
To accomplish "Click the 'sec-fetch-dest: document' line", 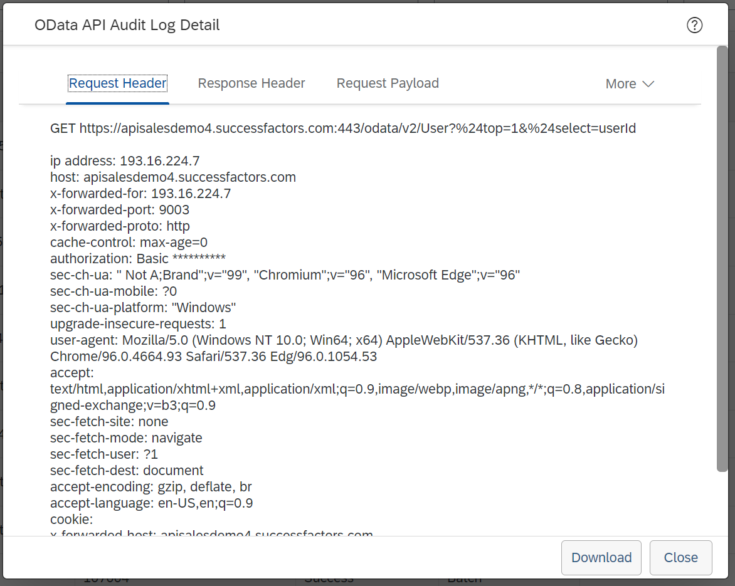I will point(127,471).
